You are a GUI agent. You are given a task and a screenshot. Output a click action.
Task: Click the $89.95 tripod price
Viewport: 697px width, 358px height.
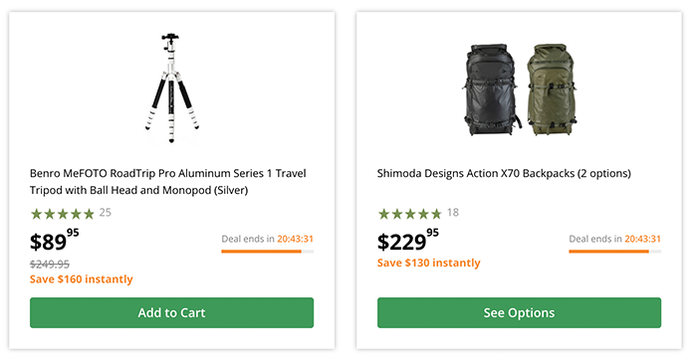(x=54, y=240)
